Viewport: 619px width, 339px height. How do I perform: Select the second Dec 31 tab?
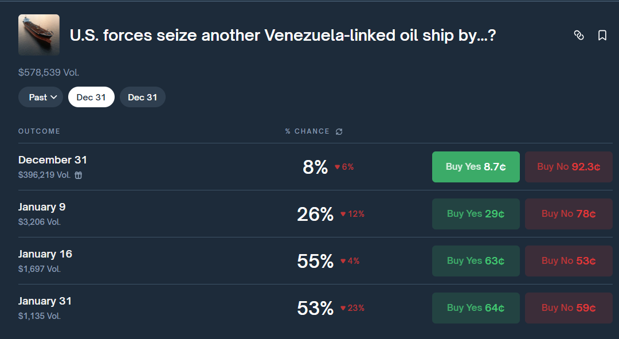click(x=142, y=96)
